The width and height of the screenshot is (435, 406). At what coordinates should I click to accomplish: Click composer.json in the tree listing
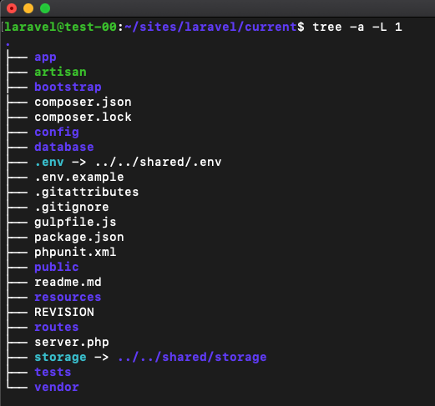click(x=83, y=103)
